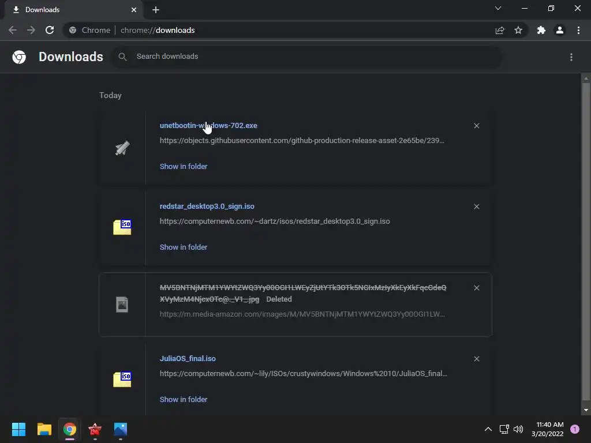Open unetbootin-windows-702.exe file link
The width and height of the screenshot is (591, 443).
pos(208,125)
